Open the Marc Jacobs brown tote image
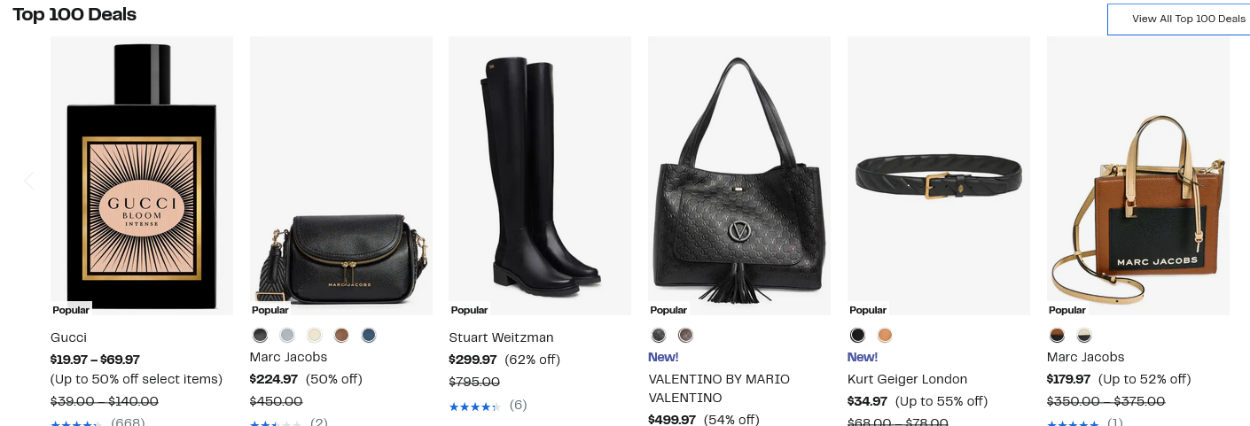 point(1138,175)
